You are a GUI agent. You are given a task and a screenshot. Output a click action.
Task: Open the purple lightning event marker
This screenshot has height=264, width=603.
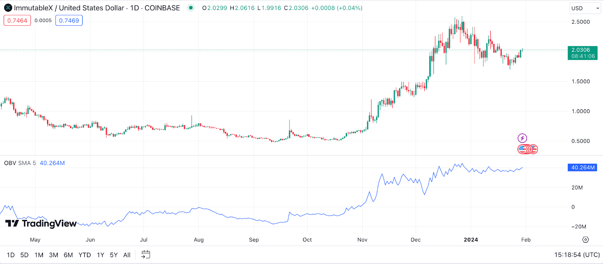[522, 138]
